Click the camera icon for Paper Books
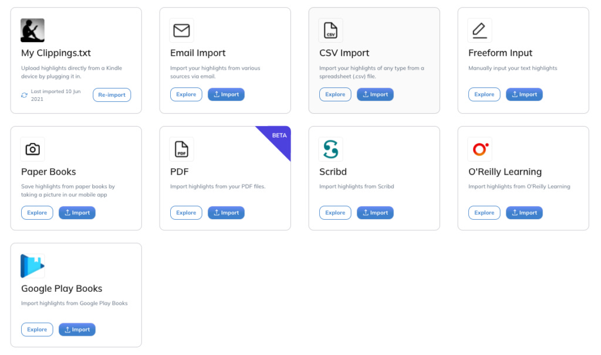Viewport: 601px width, 355px height. click(33, 149)
